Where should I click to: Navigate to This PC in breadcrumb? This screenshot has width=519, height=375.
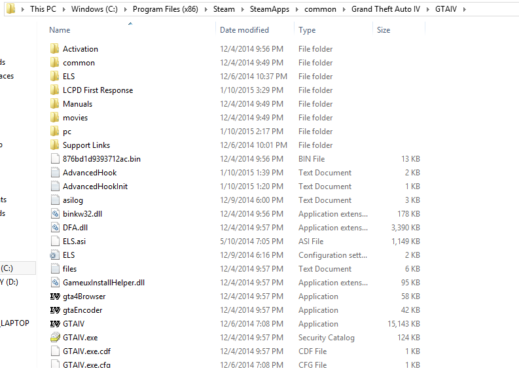43,9
